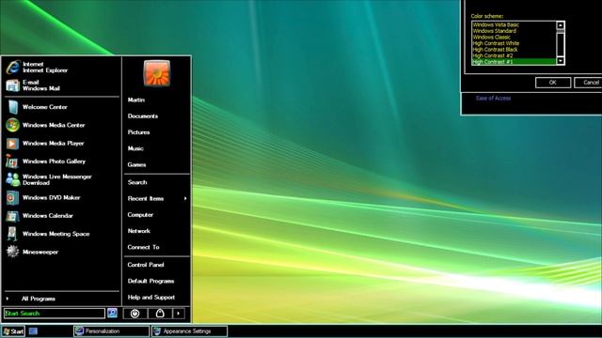Open Windows Calendar
The width and height of the screenshot is (602, 338).
61,216
